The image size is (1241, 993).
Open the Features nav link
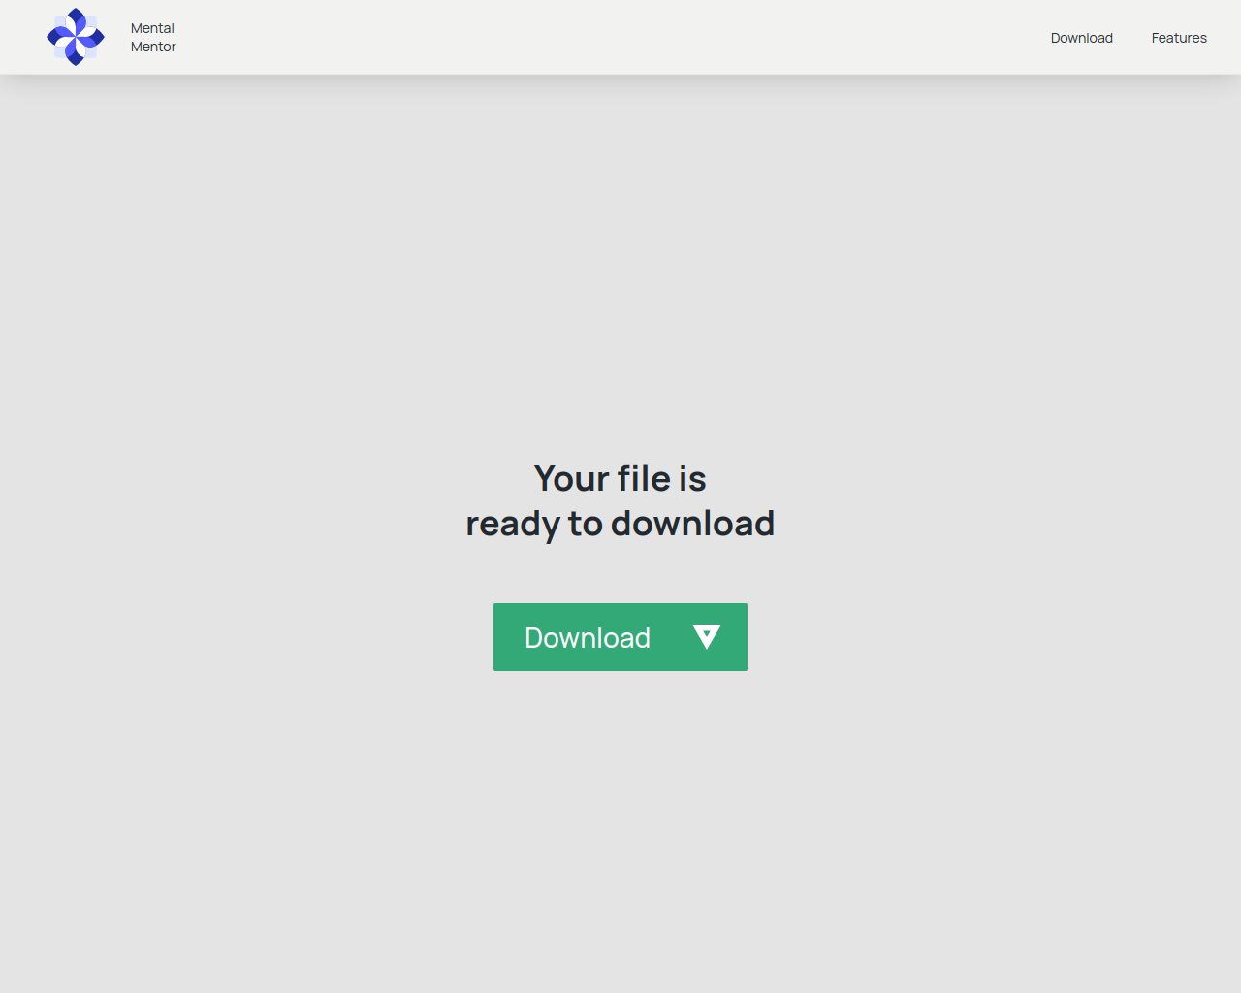coord(1179,38)
